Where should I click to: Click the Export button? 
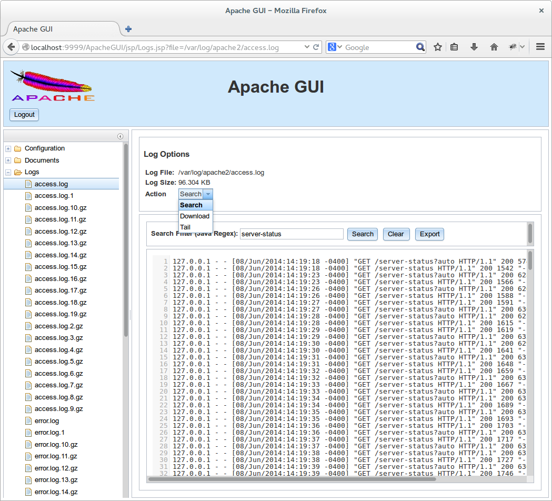(429, 234)
